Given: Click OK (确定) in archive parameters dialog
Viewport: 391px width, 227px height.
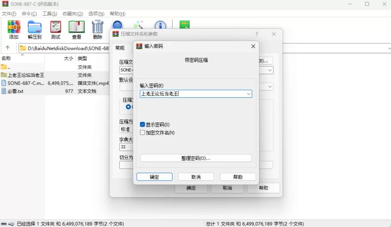Looking at the screenshot, I should point(191,188).
